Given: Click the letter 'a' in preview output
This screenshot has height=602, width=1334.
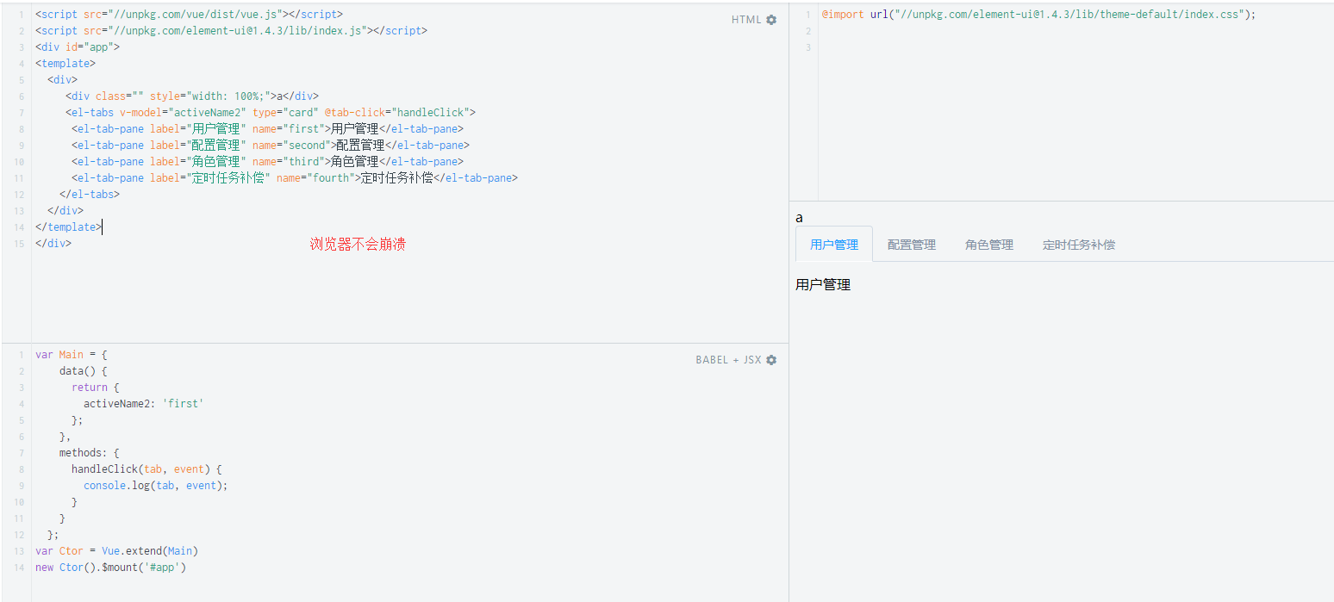Looking at the screenshot, I should click(800, 218).
